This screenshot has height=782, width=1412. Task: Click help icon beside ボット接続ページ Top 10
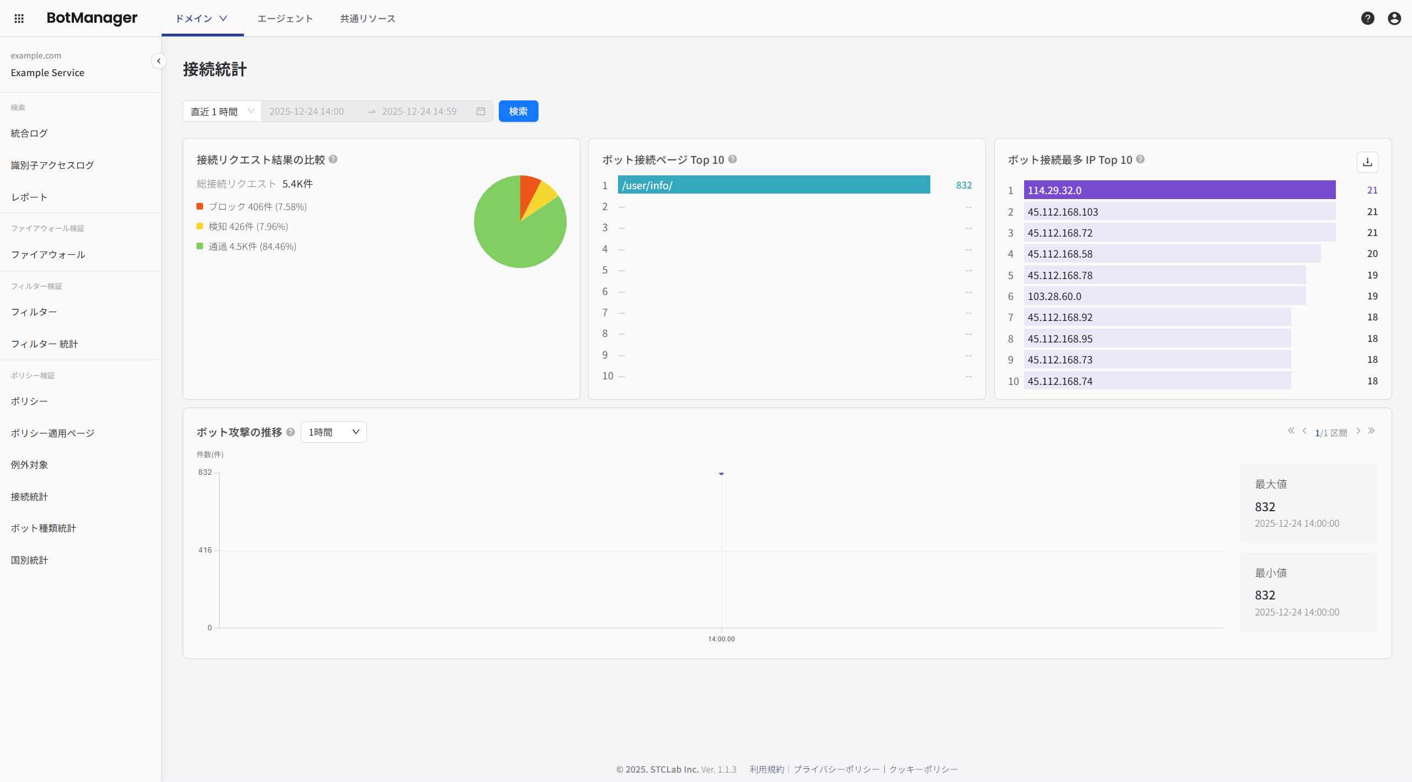point(732,159)
